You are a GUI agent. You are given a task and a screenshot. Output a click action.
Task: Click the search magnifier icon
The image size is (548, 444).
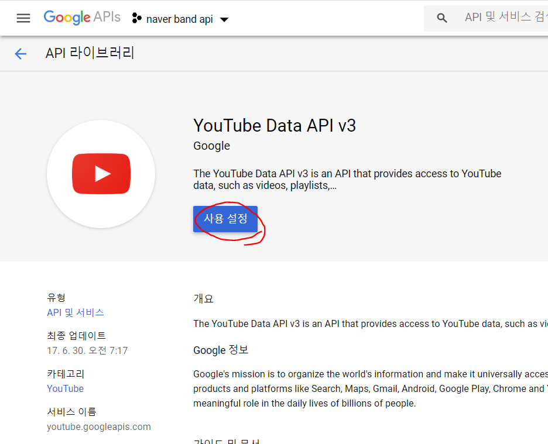(442, 18)
